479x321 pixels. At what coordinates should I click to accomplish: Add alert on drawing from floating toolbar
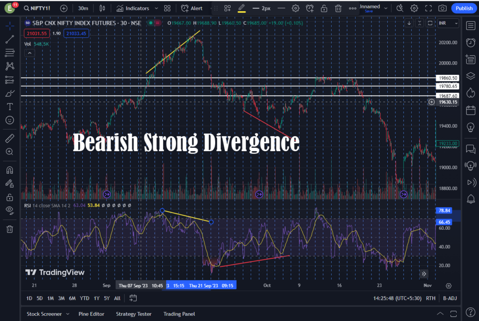310,8
